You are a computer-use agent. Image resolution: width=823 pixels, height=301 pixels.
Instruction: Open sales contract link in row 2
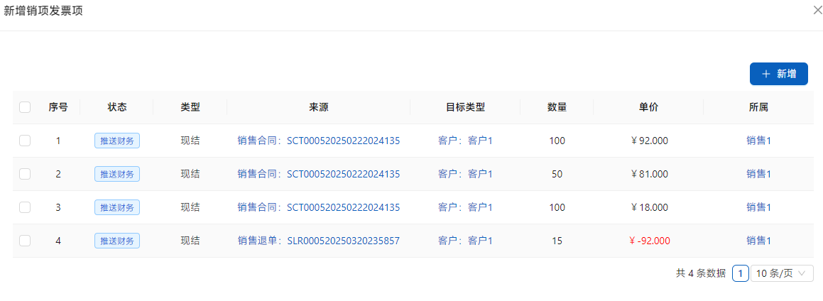[x=319, y=174]
